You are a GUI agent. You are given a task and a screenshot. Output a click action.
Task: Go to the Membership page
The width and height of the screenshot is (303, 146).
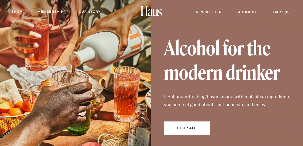[x=51, y=12]
